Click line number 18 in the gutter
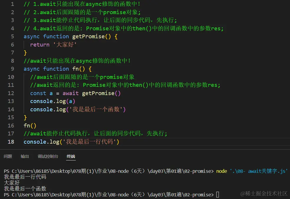Viewport: 290px width, 199px height. coord(11,142)
